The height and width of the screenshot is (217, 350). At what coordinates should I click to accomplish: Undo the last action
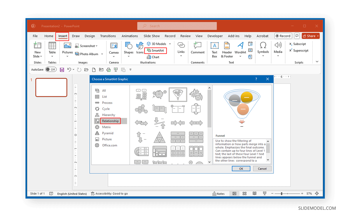69,70
